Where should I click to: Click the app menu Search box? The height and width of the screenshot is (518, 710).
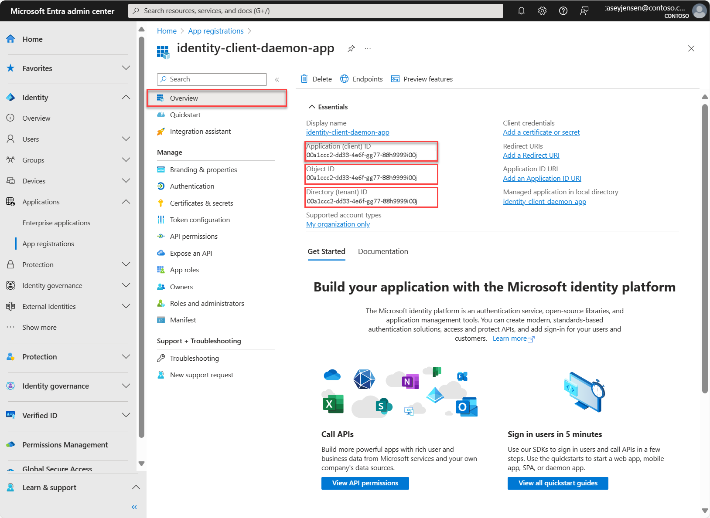coord(212,79)
